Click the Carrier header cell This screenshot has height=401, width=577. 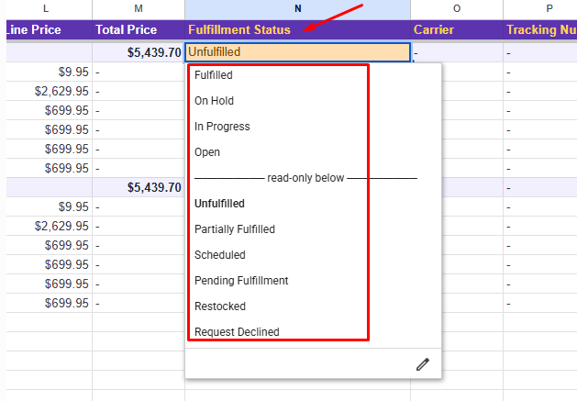tap(457, 30)
